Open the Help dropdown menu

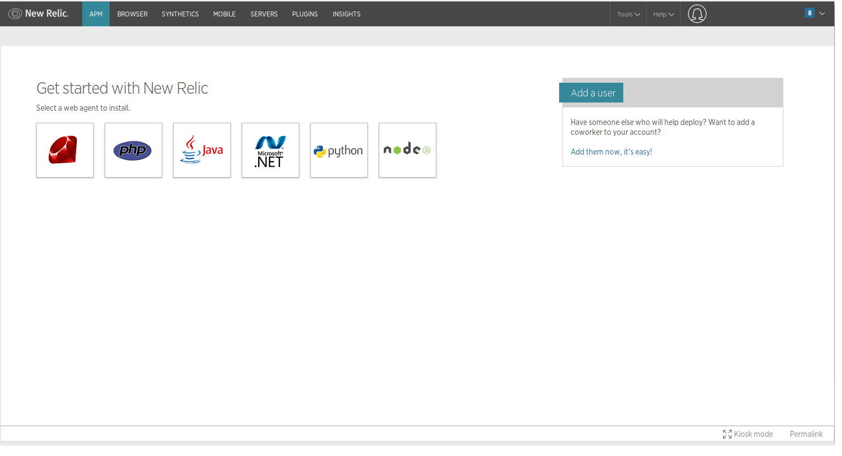(x=663, y=14)
